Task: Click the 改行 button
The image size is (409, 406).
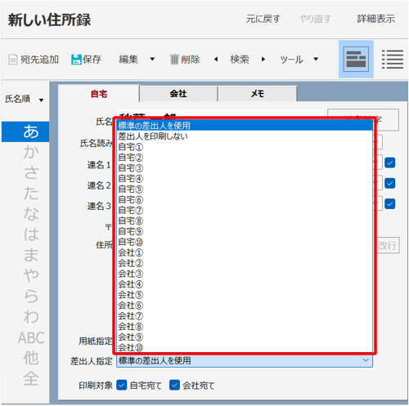Action: coord(387,245)
